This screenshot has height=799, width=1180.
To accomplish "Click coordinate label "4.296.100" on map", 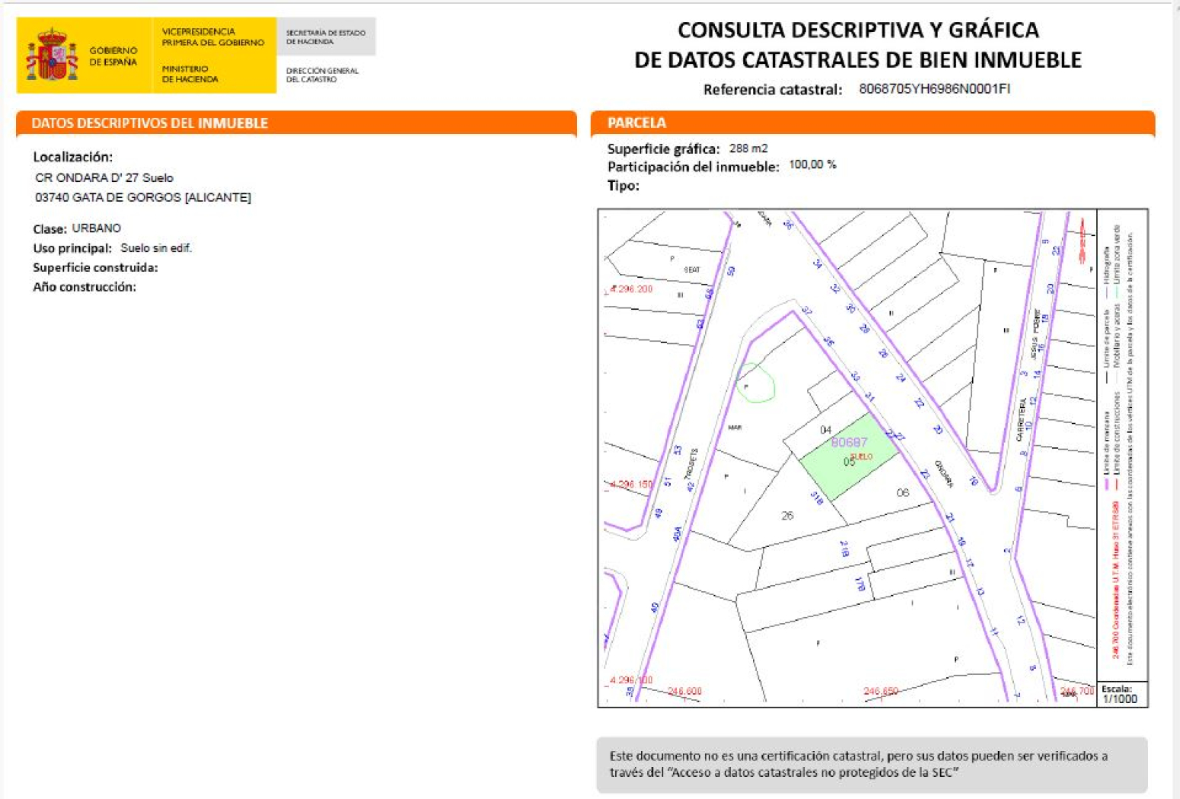I will 631,680.
